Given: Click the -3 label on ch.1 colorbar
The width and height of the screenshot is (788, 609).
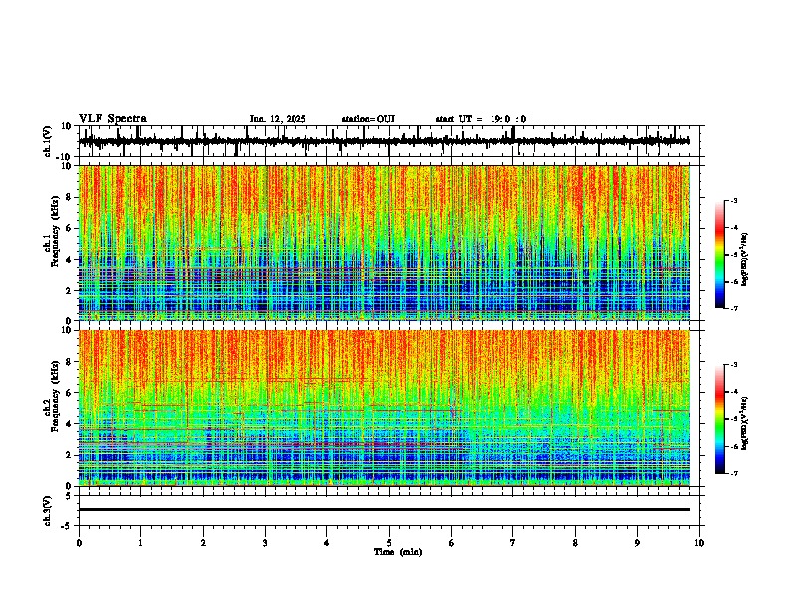Looking at the screenshot, I should (x=734, y=201).
